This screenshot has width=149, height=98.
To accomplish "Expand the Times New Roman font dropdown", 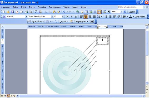I will click(x=52, y=17).
